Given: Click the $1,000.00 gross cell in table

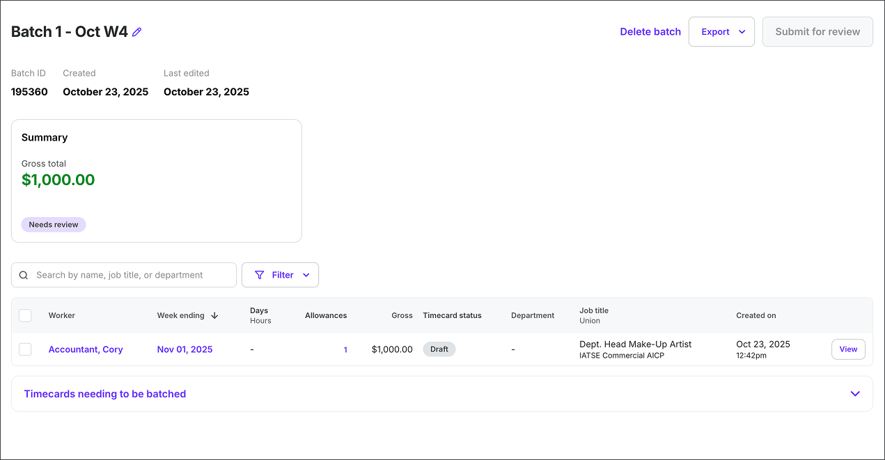Looking at the screenshot, I should pos(392,349).
